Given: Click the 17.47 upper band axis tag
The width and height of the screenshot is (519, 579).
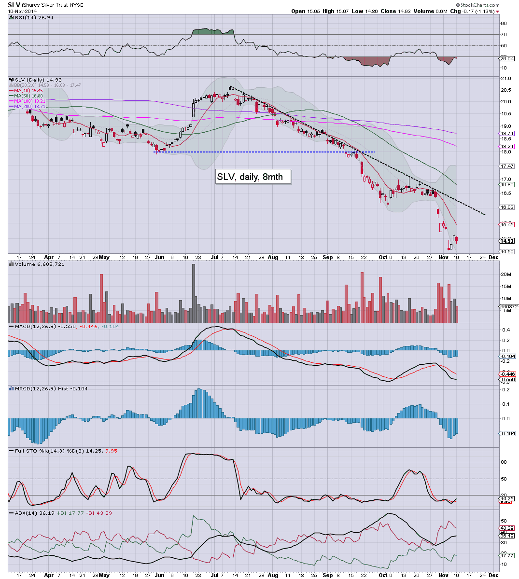Looking at the screenshot, I should click(x=507, y=166).
